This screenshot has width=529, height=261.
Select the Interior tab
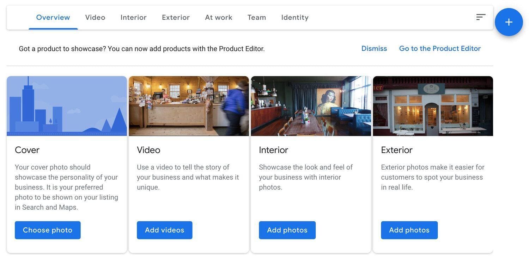pyautogui.click(x=133, y=17)
